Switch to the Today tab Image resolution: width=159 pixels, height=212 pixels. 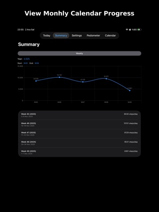(46, 35)
